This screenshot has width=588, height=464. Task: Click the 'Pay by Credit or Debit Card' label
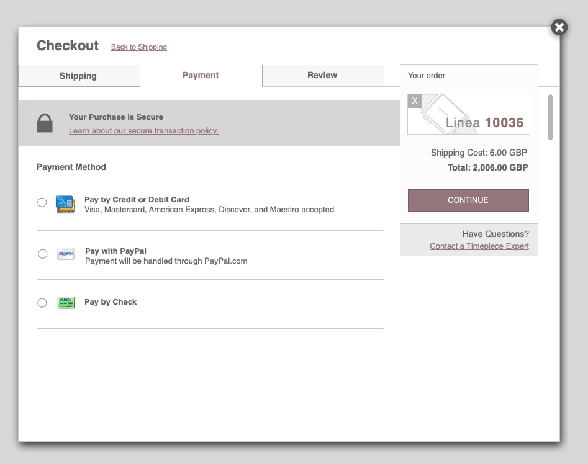[137, 200]
